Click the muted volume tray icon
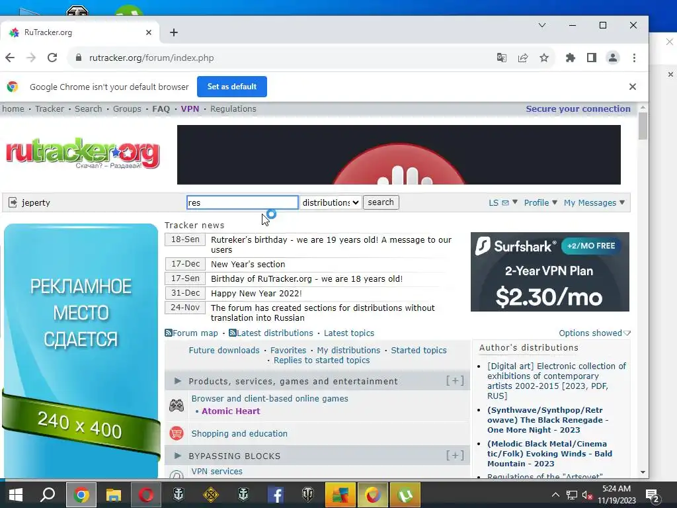 [x=587, y=495]
